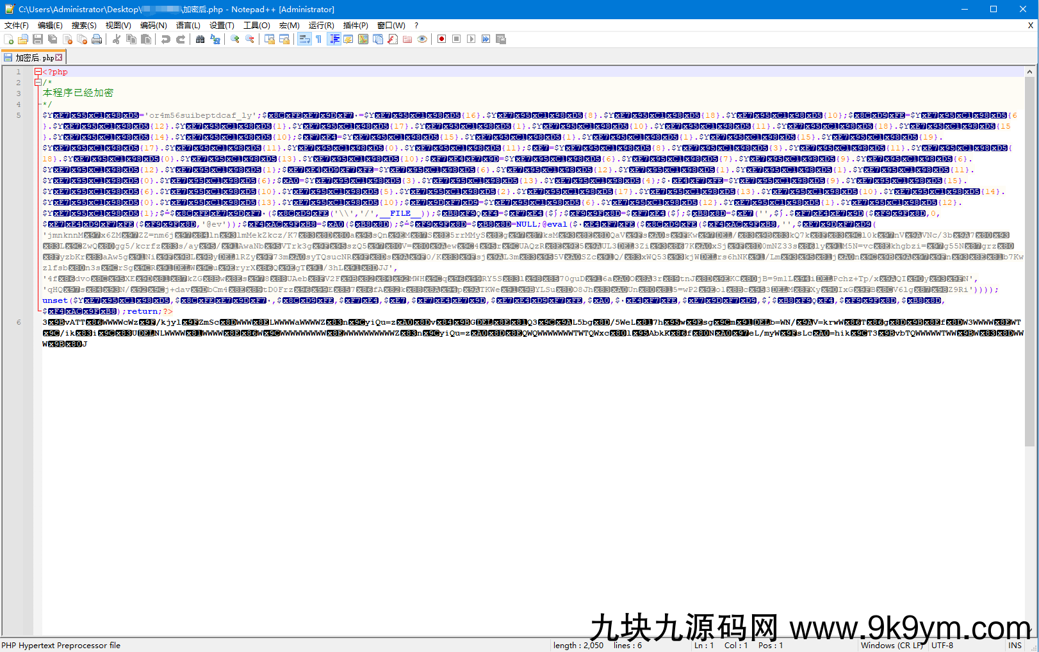Click the Cut scissors icon
This screenshot has width=1039, height=652.
tap(117, 40)
